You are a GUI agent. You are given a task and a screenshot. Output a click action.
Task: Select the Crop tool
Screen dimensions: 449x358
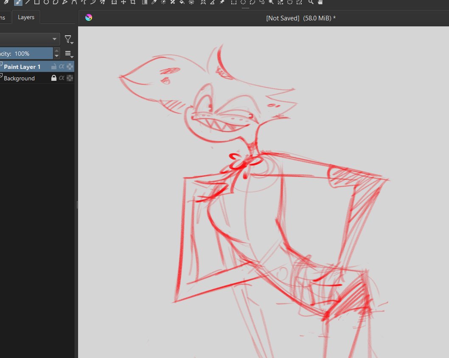click(x=133, y=2)
